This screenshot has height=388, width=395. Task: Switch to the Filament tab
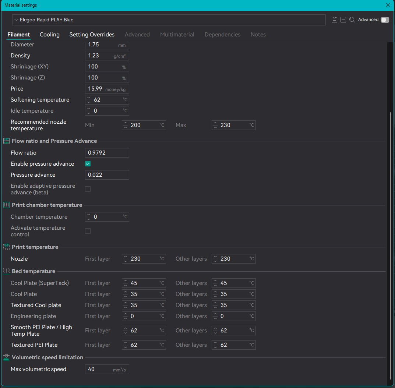pyautogui.click(x=19, y=35)
